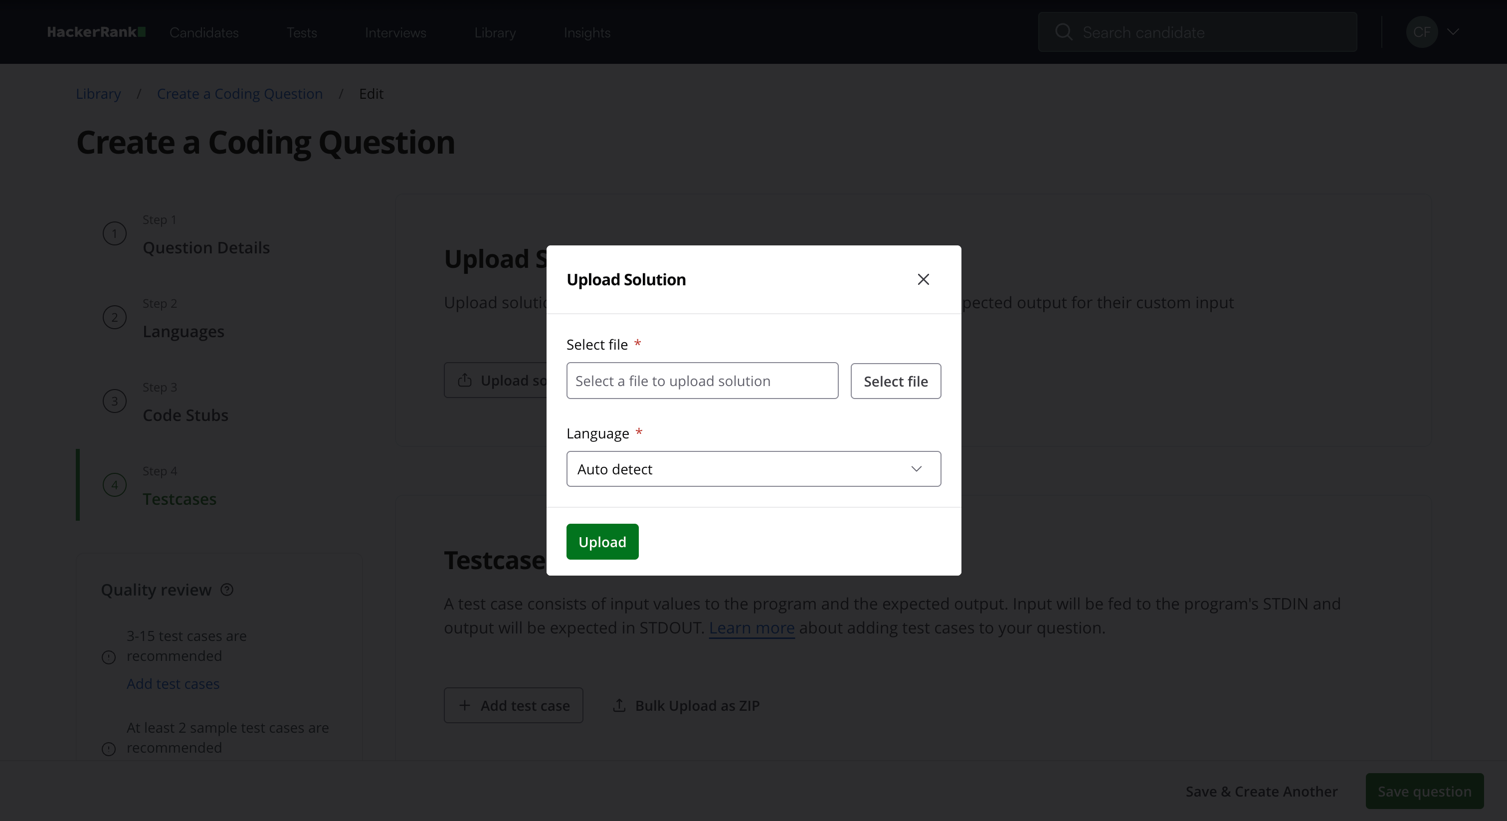1507x821 pixels.
Task: Click the Save question button
Action: pos(1424,792)
